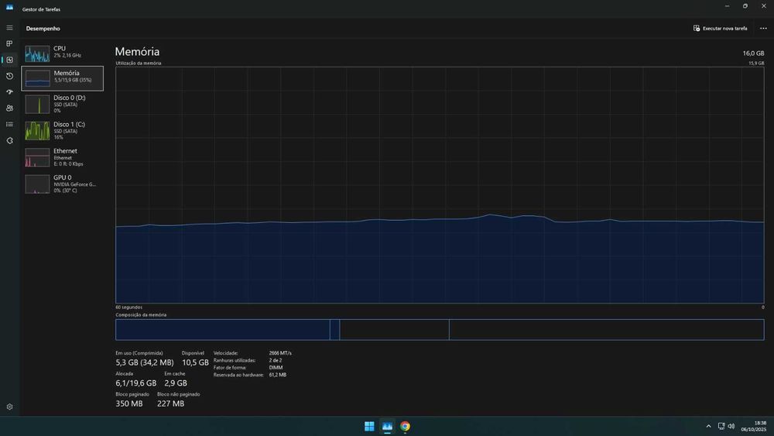Open the Startup apps icon
Screen dimensions: 774x436
click(x=9, y=92)
